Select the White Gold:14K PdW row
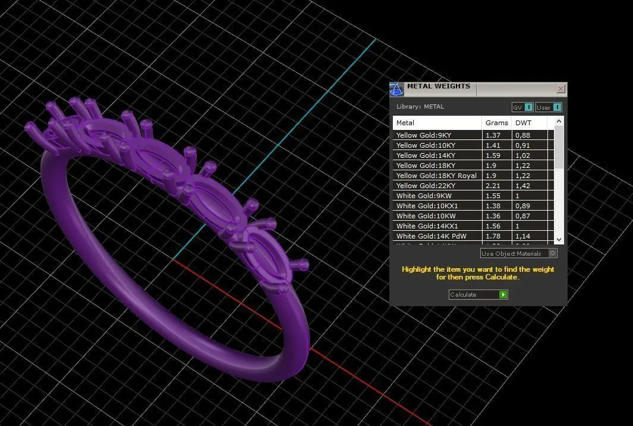 (473, 236)
